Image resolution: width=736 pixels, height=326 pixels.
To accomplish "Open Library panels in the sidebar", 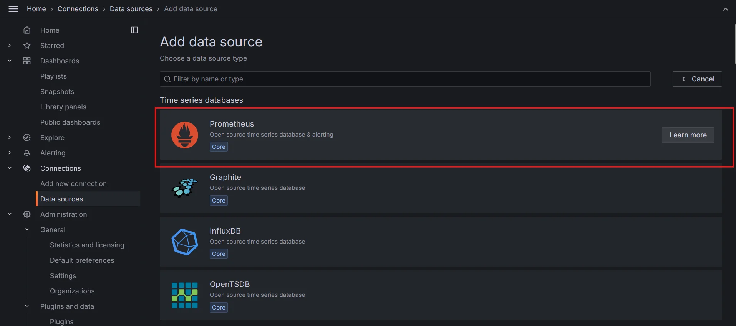I will pyautogui.click(x=63, y=107).
